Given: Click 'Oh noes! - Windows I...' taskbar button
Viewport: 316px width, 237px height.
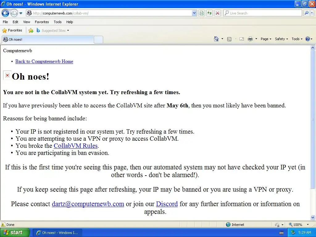Looking at the screenshot, I should pos(57,233).
